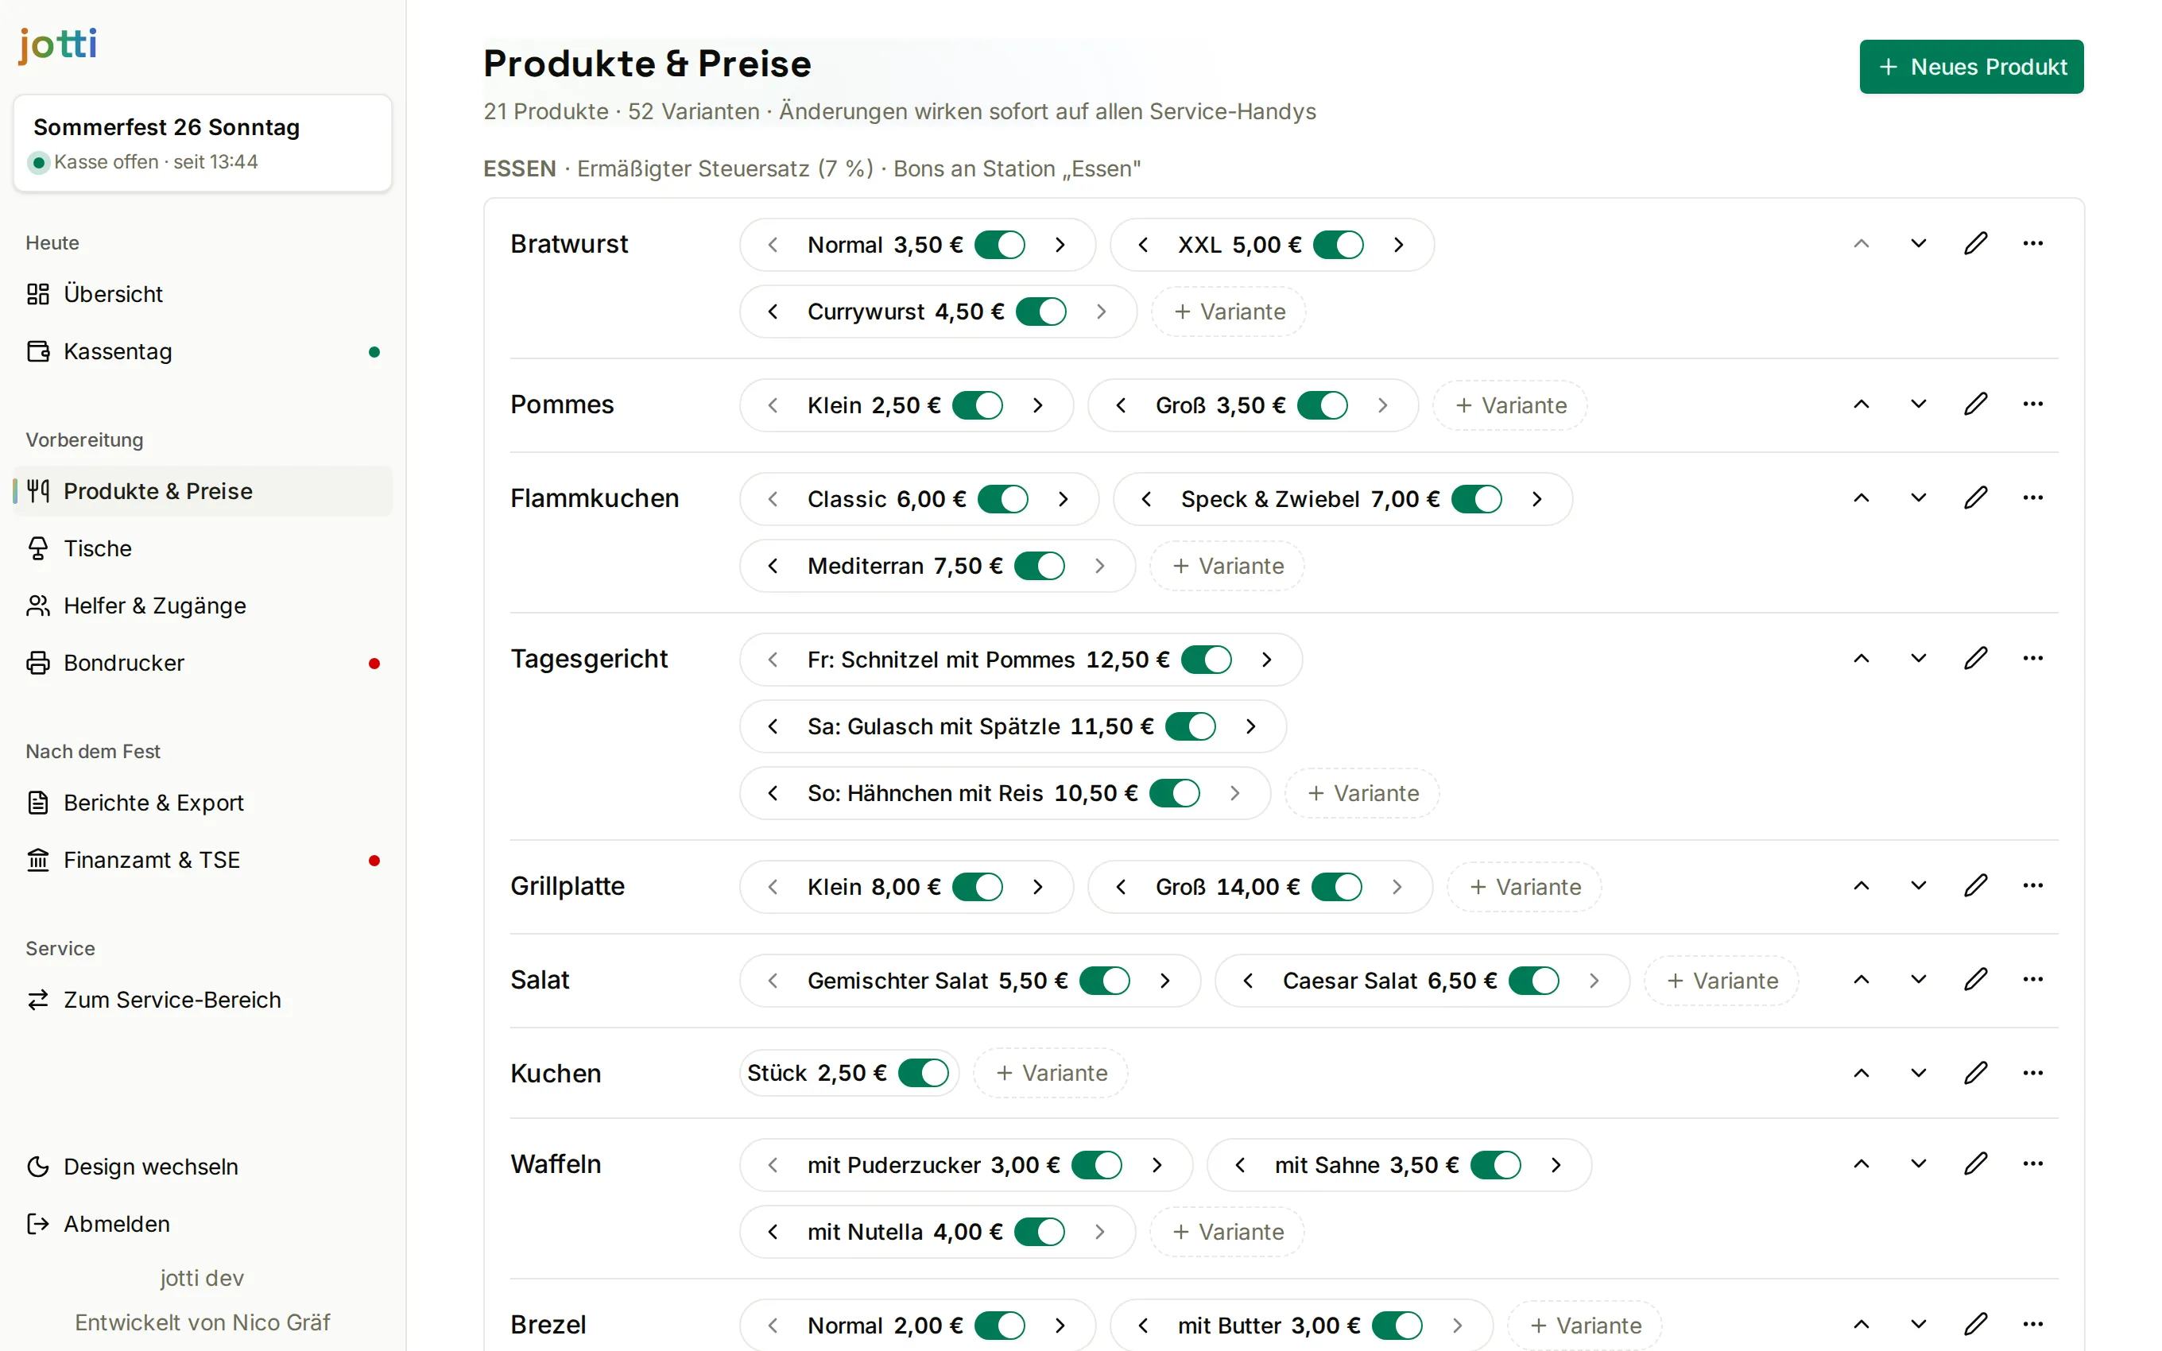Open more options for Flammkuchen
The width and height of the screenshot is (2162, 1351).
coord(2032,497)
